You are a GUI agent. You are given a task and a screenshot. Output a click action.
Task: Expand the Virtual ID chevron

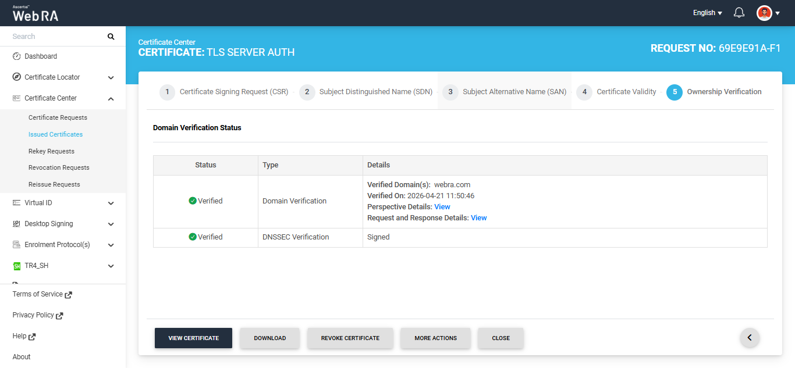click(x=111, y=203)
